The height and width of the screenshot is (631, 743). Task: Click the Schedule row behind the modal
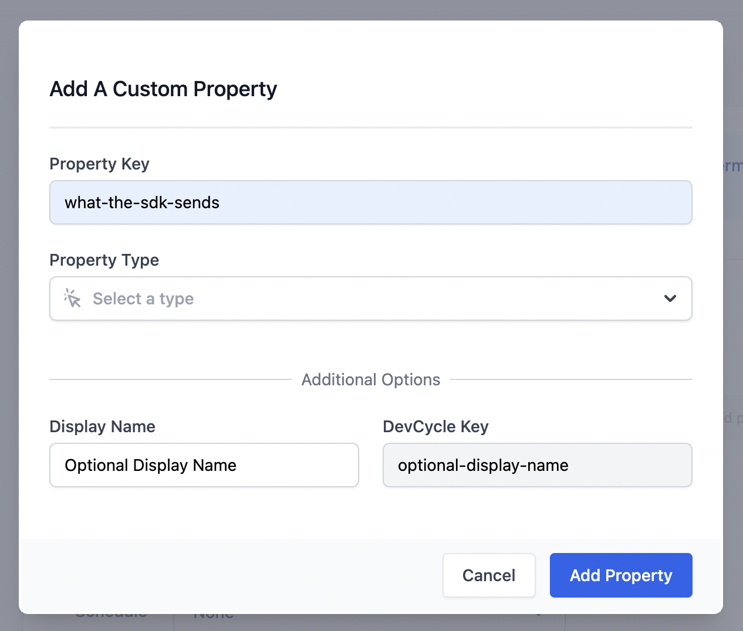pyautogui.click(x=111, y=613)
